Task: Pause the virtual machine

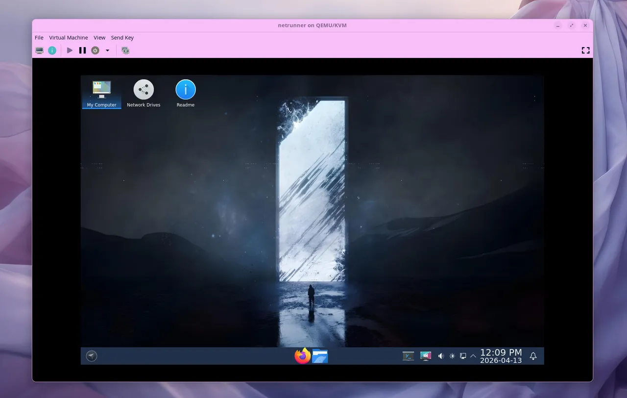Action: [x=82, y=50]
